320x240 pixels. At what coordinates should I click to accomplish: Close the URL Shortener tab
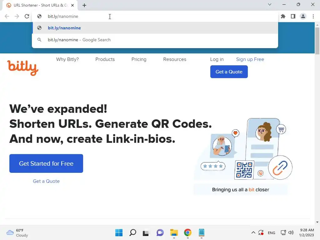click(72, 5)
